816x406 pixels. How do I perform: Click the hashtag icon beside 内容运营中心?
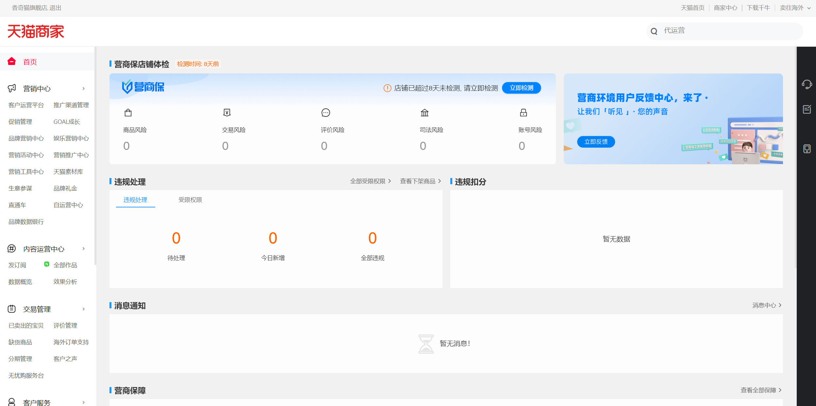coord(12,249)
